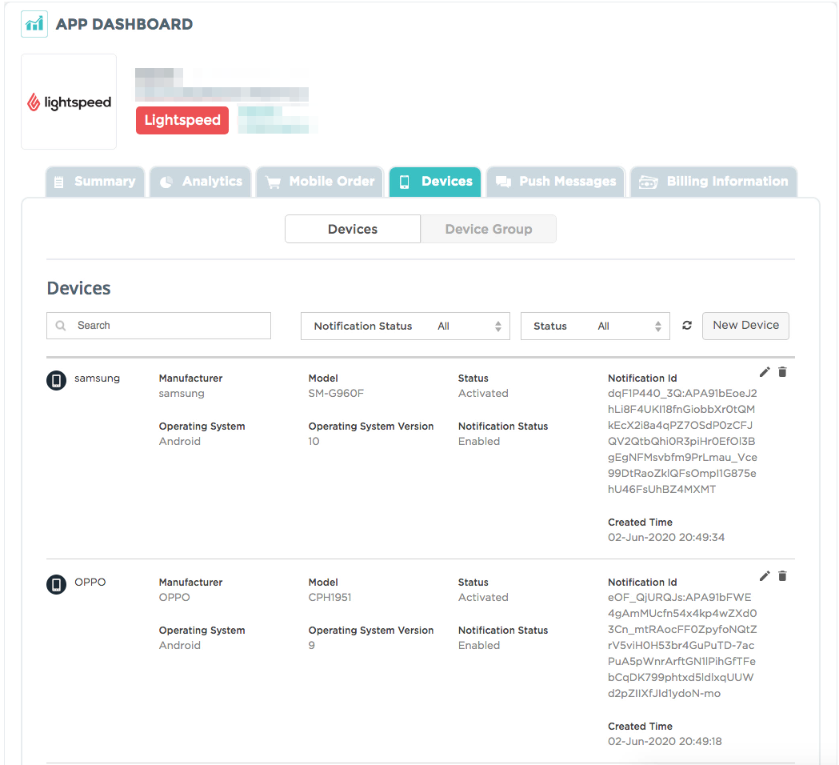Delete the OPPO device entry
Viewport: 839px width, 765px height.
click(782, 575)
